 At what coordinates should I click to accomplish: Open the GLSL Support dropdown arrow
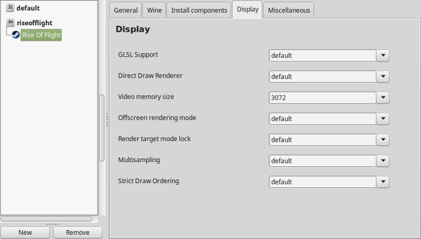(x=383, y=55)
